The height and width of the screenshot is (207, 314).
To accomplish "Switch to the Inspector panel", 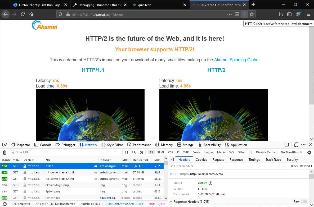I will [21, 145].
